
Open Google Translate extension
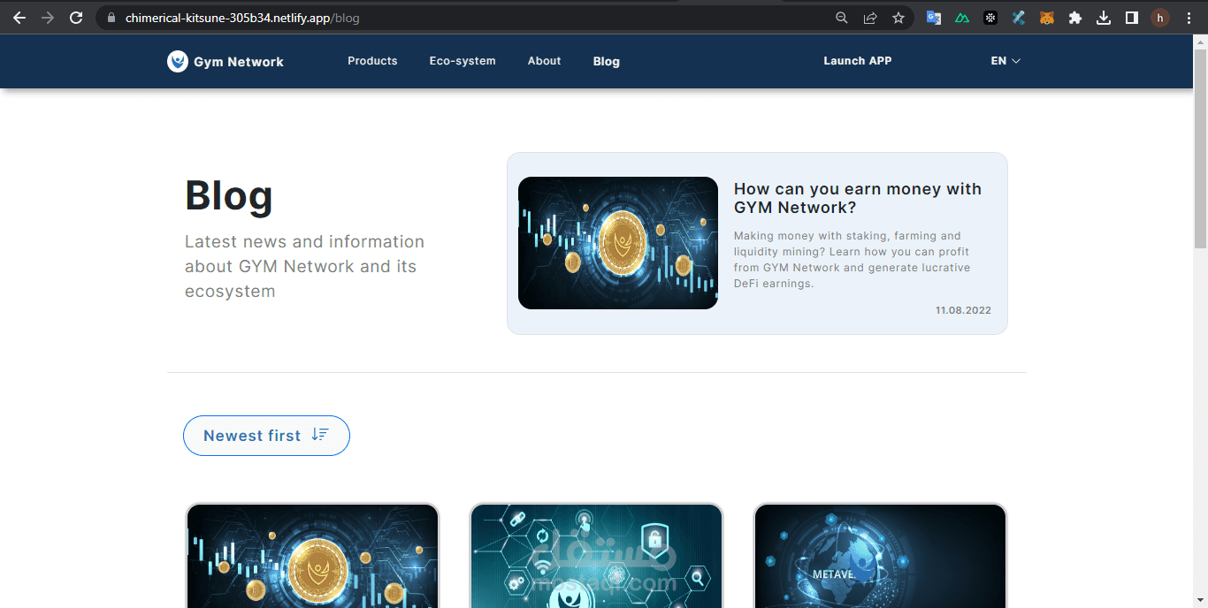pos(934,18)
